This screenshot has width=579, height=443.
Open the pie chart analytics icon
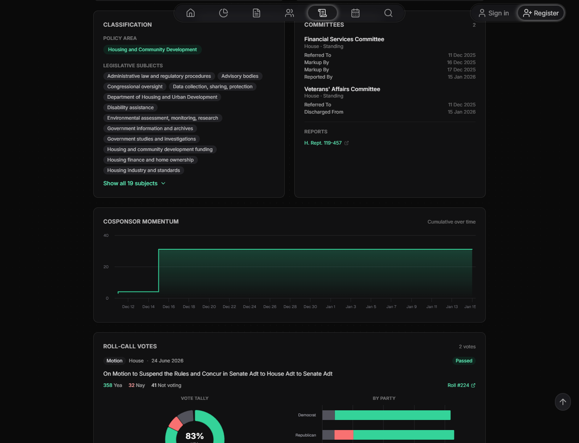tap(223, 13)
